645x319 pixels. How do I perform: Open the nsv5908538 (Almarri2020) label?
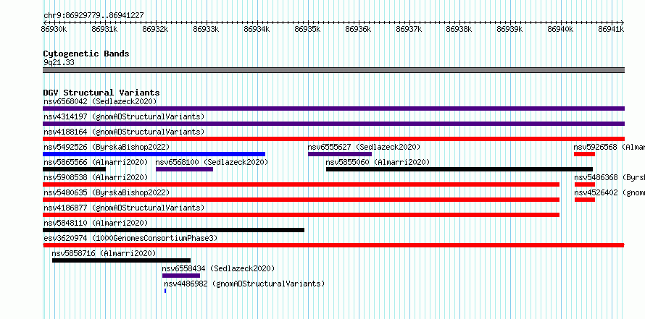96,177
